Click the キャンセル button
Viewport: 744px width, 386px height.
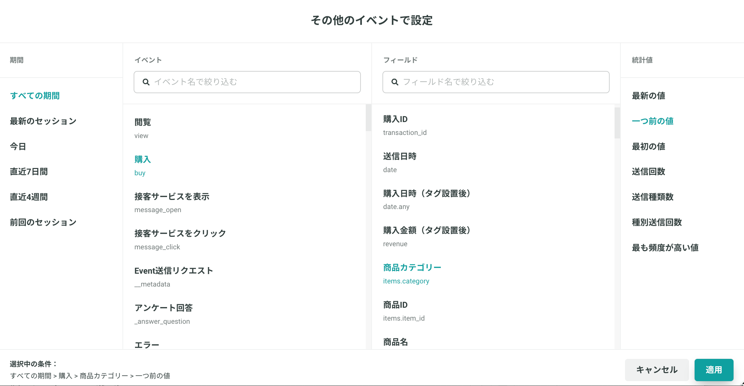[x=657, y=370]
